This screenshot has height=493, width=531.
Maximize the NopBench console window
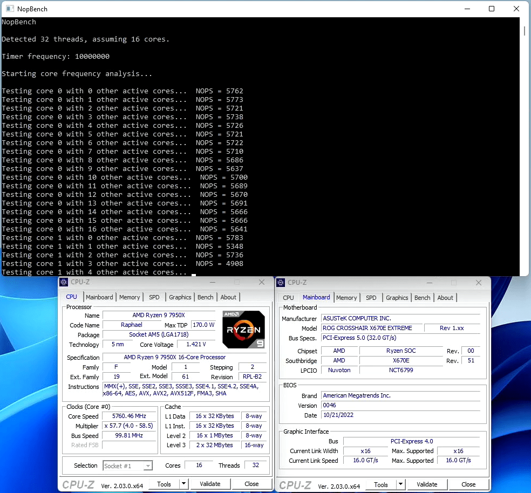(492, 9)
